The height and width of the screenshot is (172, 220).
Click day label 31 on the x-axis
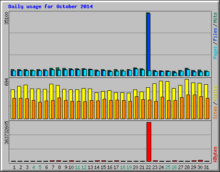206,167
